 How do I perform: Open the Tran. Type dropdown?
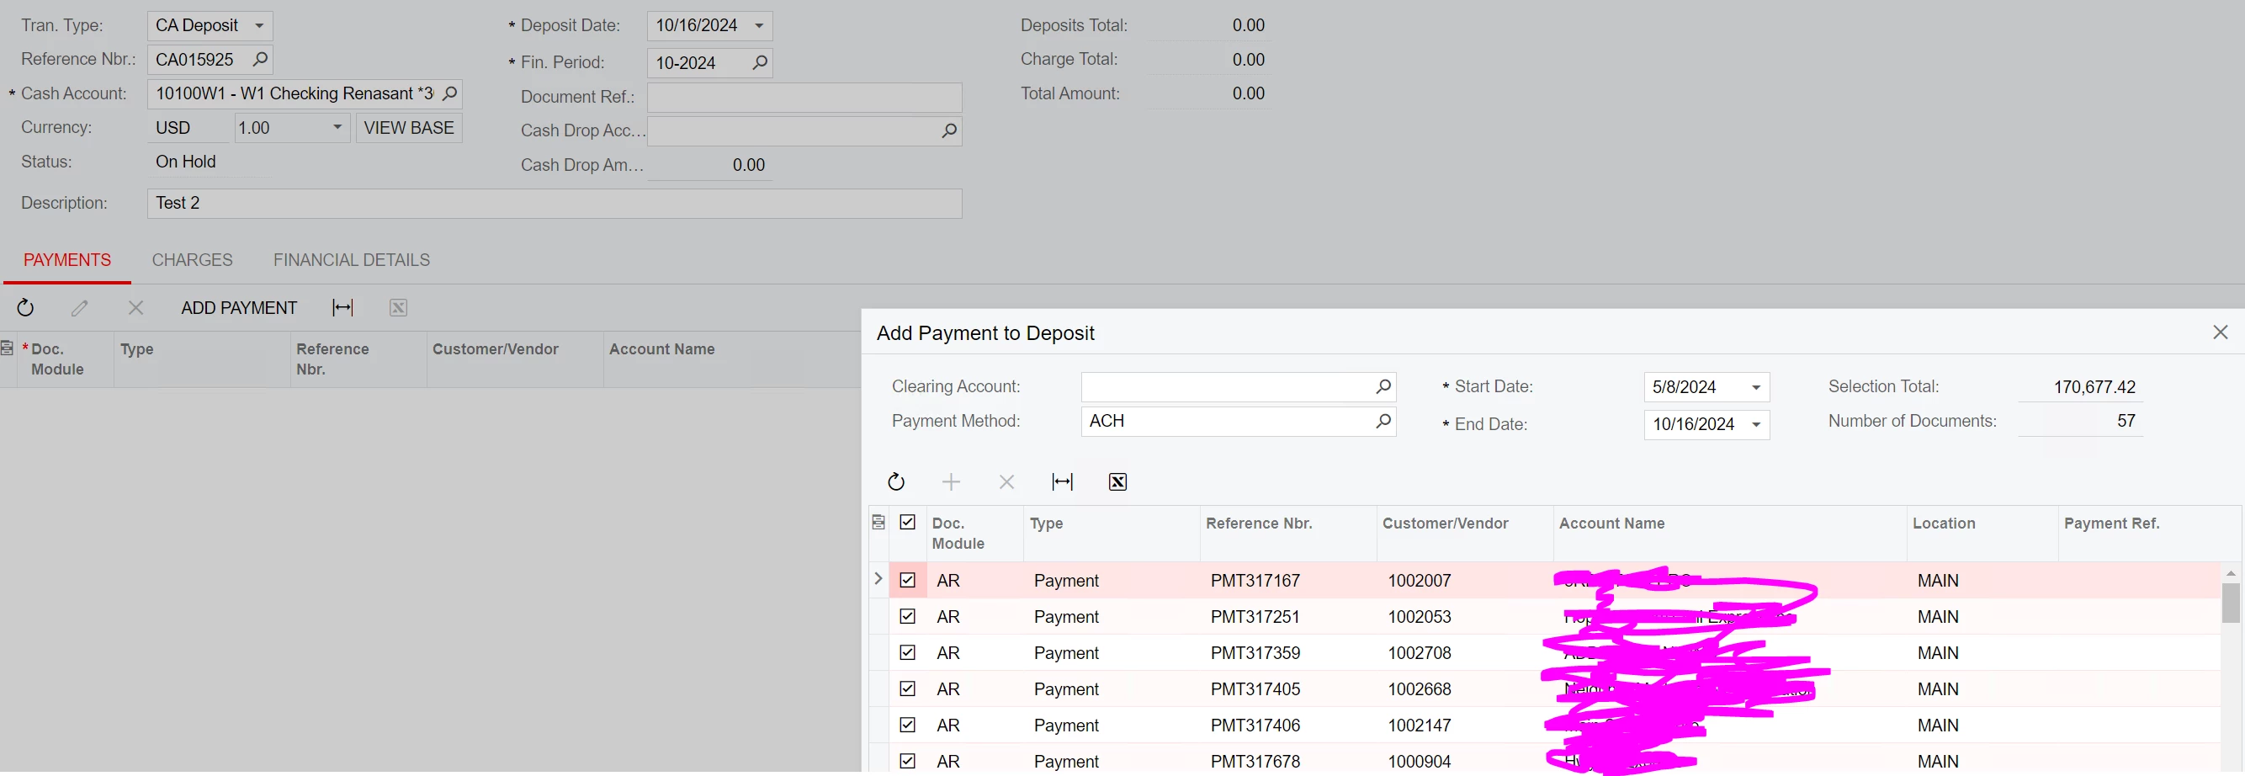[x=259, y=25]
